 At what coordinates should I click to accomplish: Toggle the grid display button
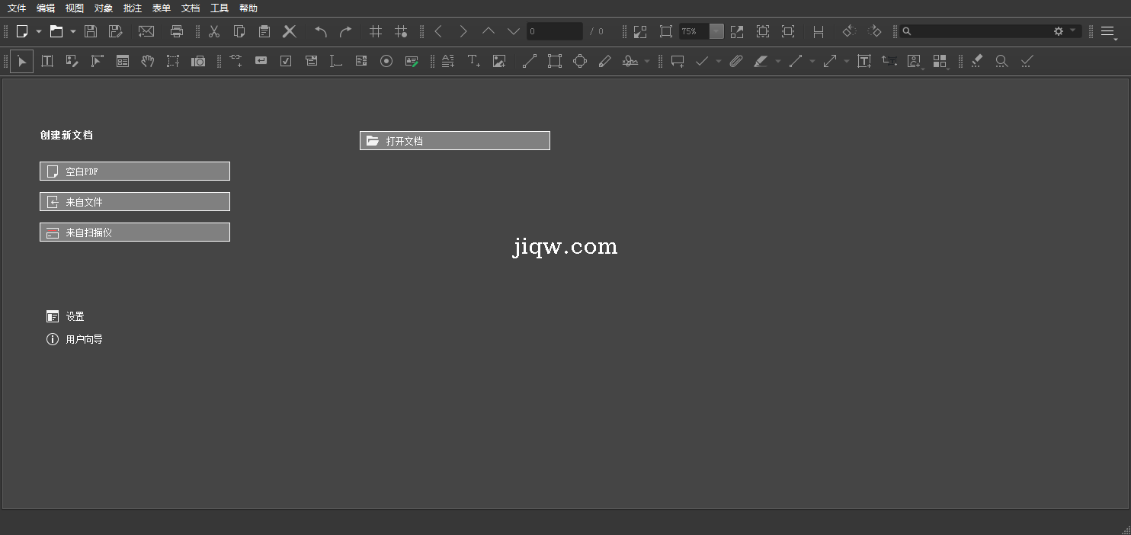(375, 31)
